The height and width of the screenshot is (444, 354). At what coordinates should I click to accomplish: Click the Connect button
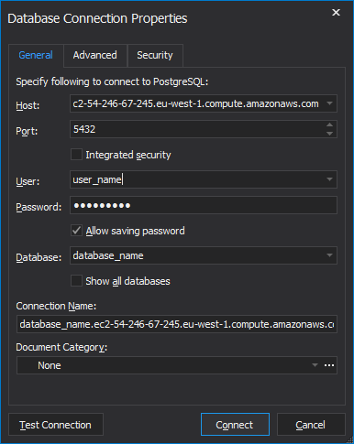click(235, 425)
